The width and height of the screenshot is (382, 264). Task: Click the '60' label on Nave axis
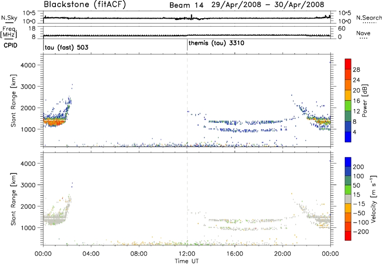pyautogui.click(x=342, y=29)
